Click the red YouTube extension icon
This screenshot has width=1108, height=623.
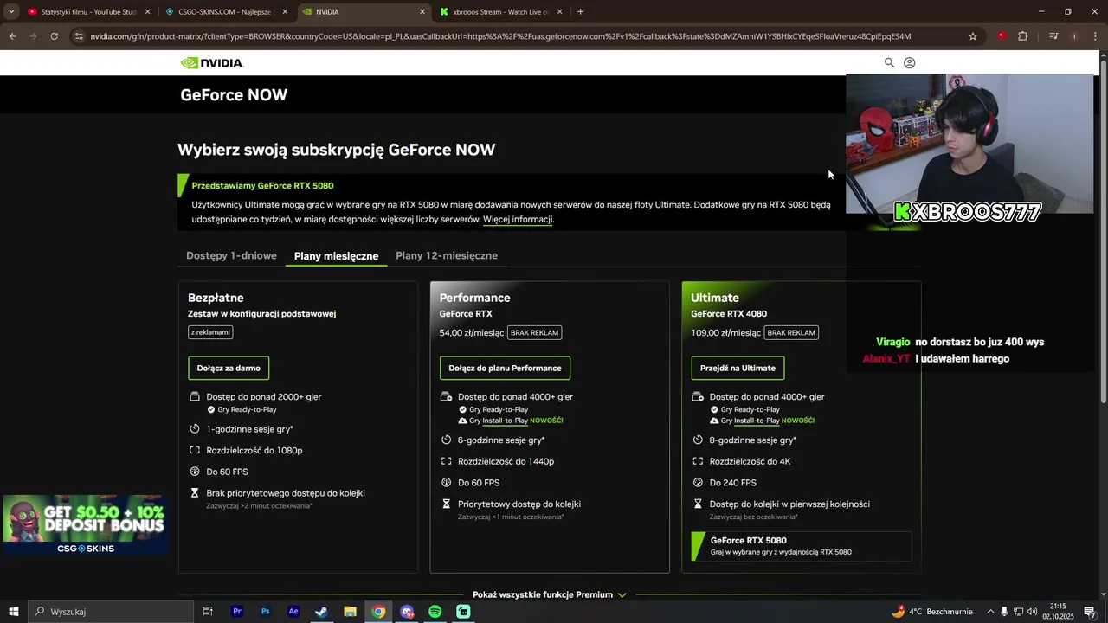(x=1002, y=36)
